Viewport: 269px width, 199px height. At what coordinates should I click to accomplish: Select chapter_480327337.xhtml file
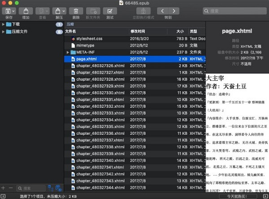click(x=135, y=140)
